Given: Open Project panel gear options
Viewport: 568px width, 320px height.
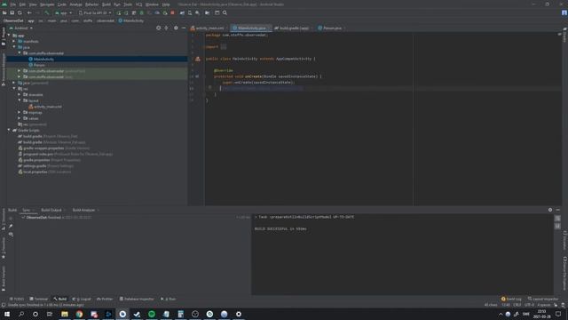Looking at the screenshot, I should pyautogui.click(x=176, y=28).
